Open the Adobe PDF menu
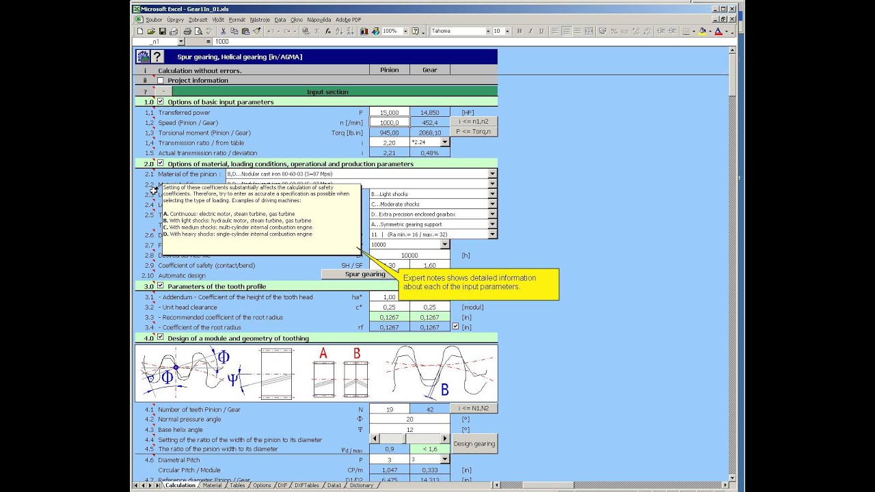875x492 pixels. coord(349,20)
